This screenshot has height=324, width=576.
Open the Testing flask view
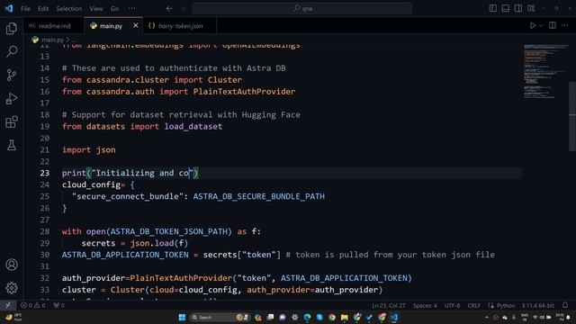coord(12,146)
